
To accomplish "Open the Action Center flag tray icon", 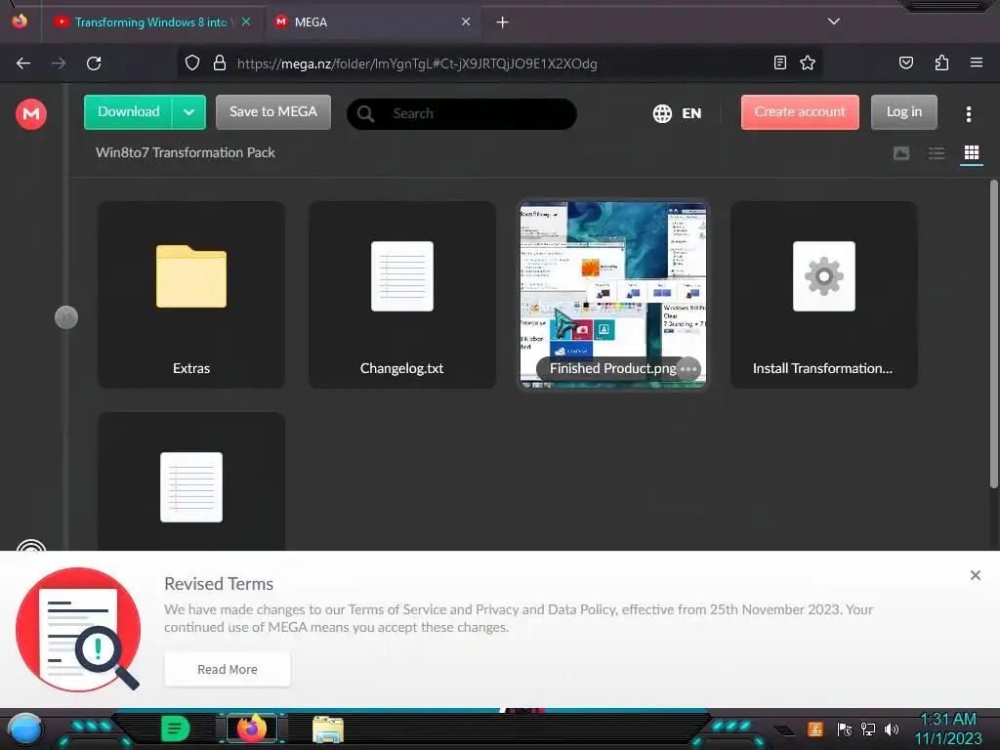I will pyautogui.click(x=844, y=729).
